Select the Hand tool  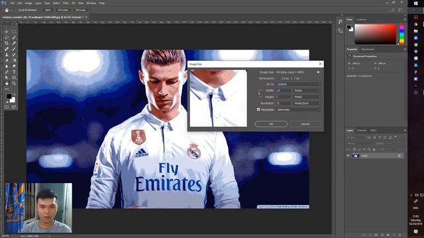7,83
